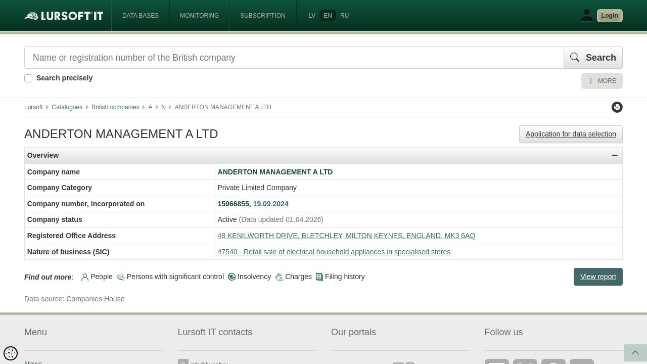Click Data source: Companies House text

point(74,299)
